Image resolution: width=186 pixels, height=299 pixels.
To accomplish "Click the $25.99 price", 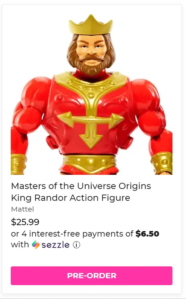I will (25, 222).
